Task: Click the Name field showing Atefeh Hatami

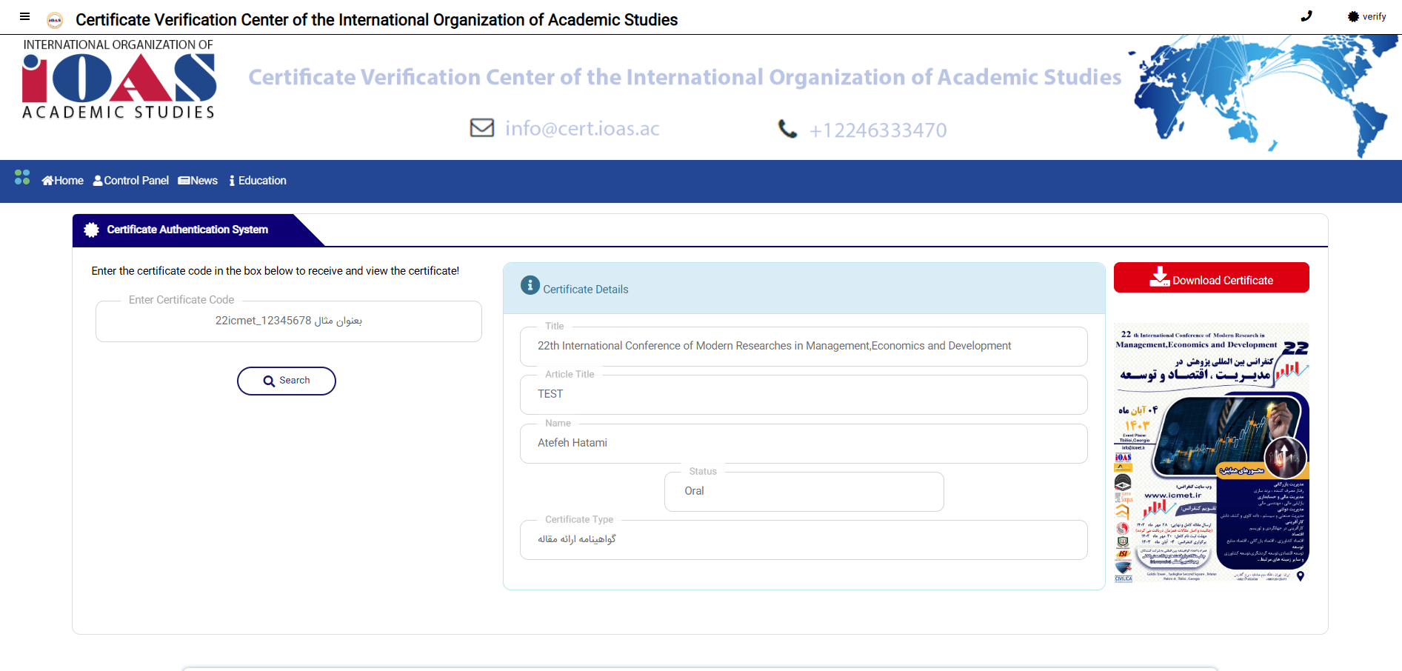Action: point(804,443)
